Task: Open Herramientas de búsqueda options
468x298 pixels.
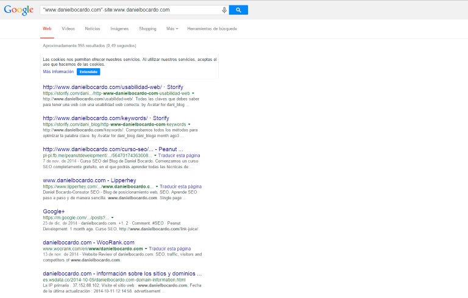Action: pos(212,29)
